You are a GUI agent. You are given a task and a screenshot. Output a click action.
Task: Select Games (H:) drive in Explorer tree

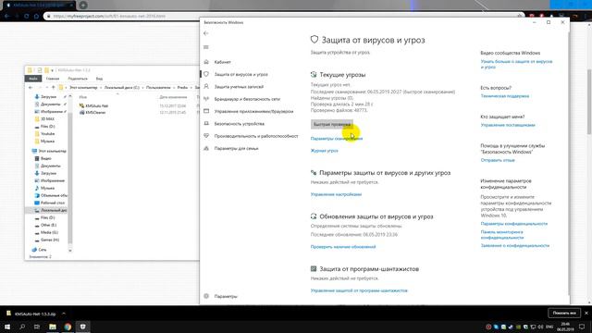coord(49,240)
